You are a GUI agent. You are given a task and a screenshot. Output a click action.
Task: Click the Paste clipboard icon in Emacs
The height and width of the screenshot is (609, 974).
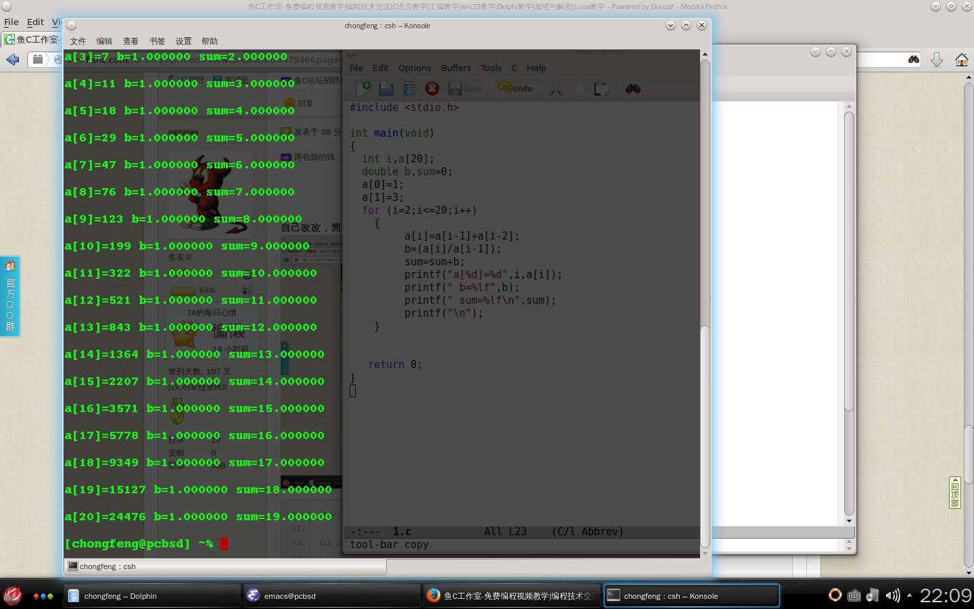click(601, 89)
